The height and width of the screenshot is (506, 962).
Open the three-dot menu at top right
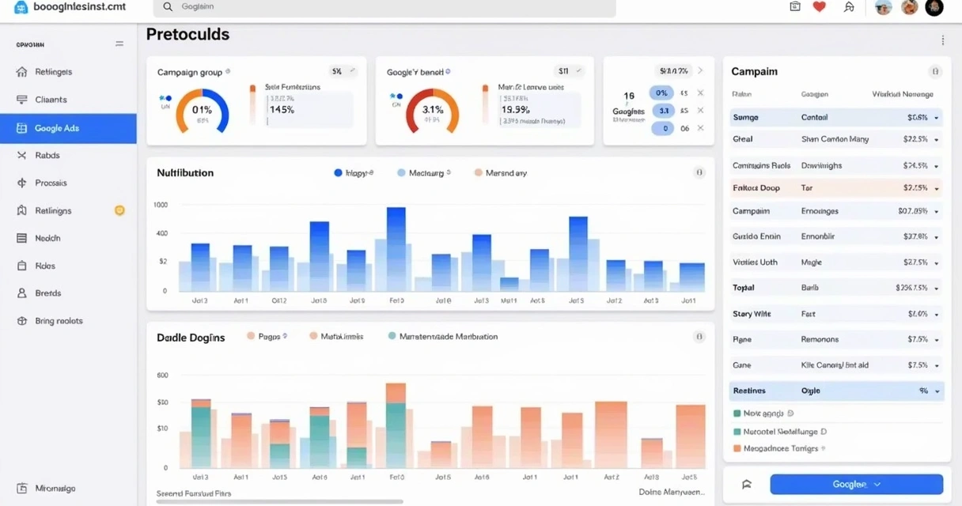click(942, 40)
